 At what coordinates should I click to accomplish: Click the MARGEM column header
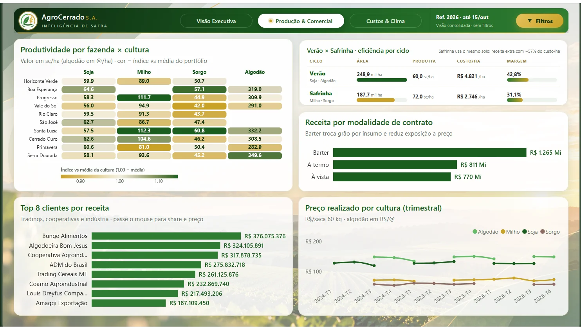(517, 61)
